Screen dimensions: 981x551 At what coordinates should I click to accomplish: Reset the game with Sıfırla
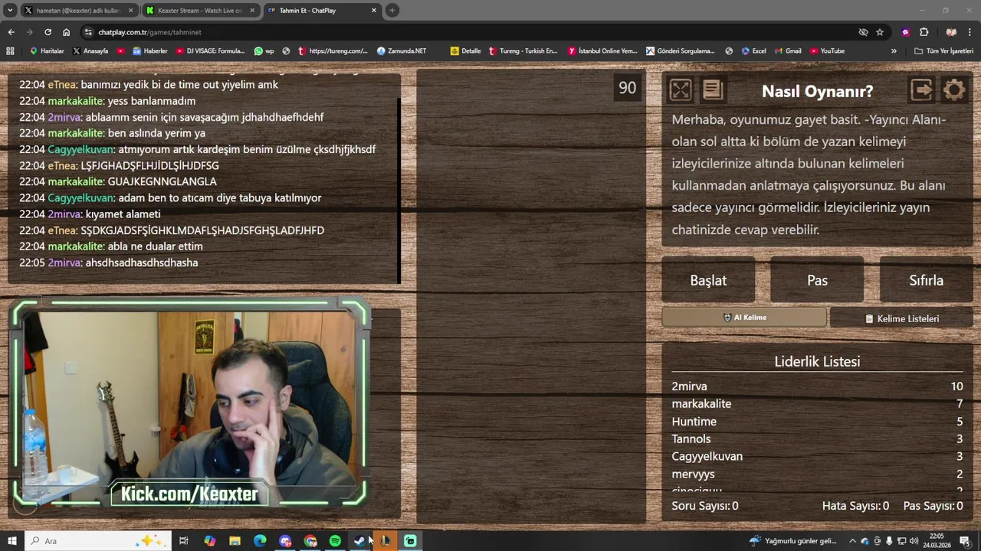(926, 280)
